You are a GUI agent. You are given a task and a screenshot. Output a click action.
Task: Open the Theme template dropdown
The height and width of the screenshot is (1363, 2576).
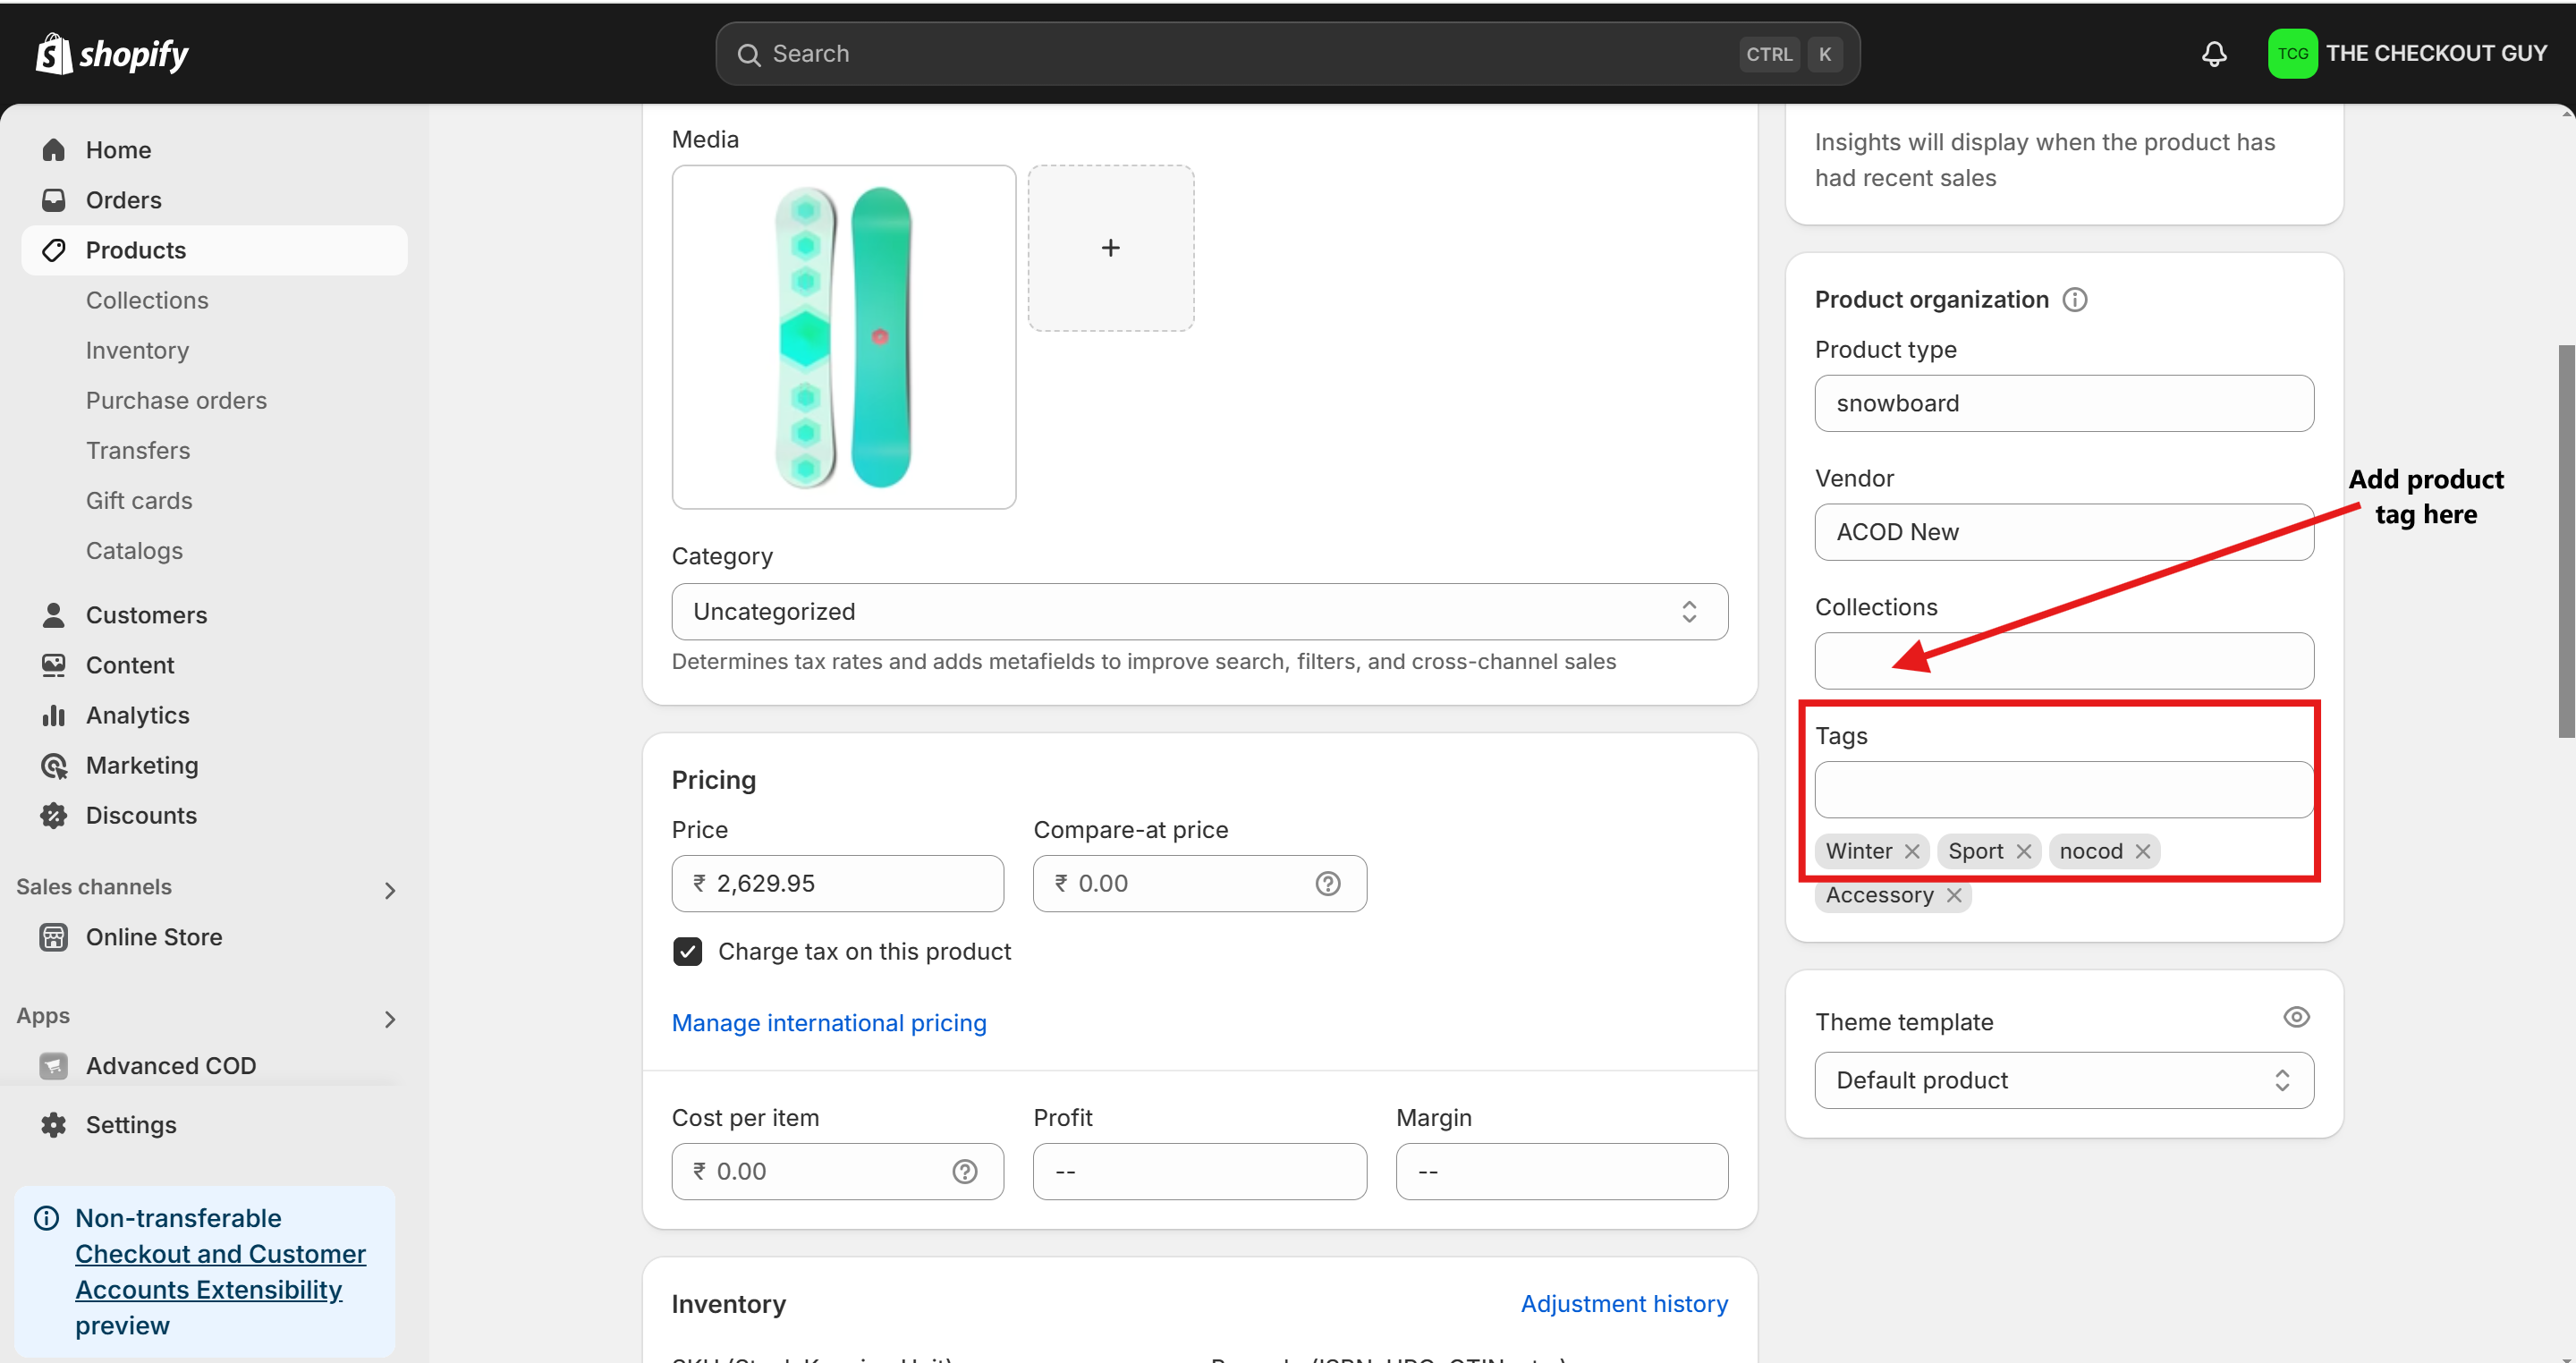coord(2063,1081)
